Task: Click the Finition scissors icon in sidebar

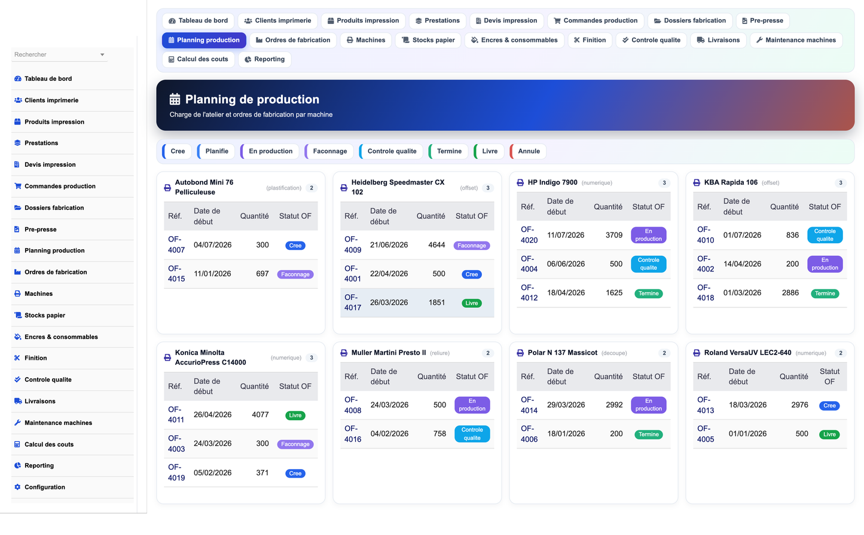Action: point(17,358)
